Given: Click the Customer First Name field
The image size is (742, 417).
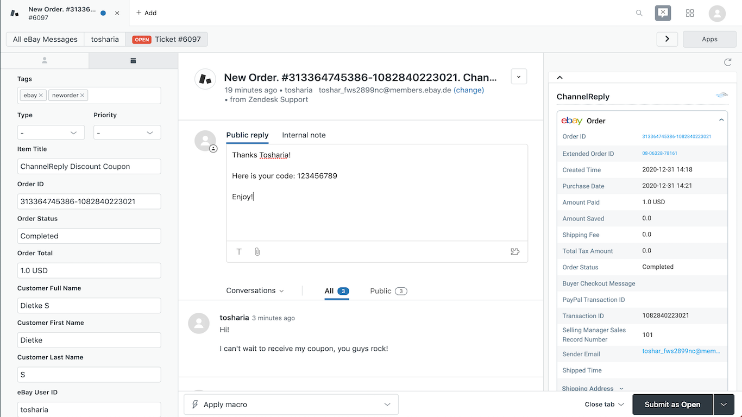Looking at the screenshot, I should coord(89,340).
